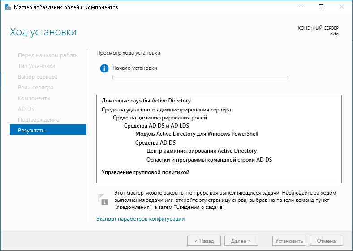Open Экспорт параметров конфигурации link
Viewport: 353px width, 251px height.
coord(140,219)
